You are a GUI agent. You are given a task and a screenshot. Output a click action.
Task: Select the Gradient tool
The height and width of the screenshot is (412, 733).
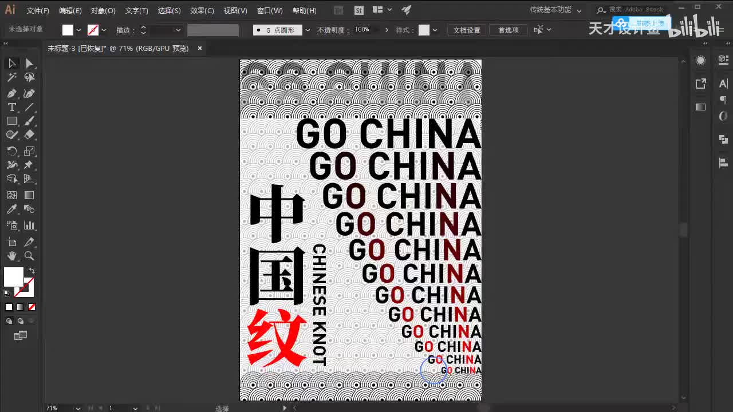[x=29, y=195]
